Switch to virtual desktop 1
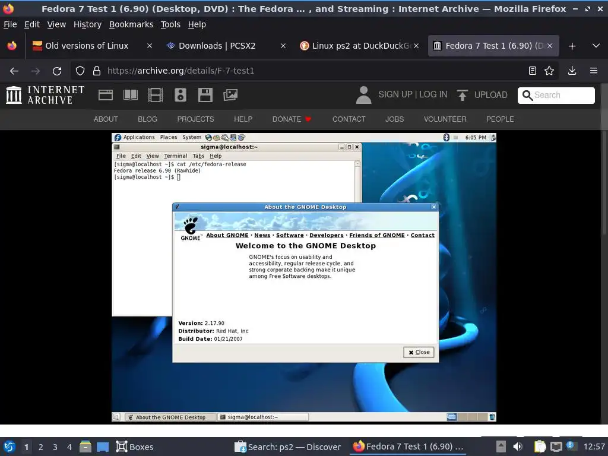This screenshot has height=456, width=608. 26,447
